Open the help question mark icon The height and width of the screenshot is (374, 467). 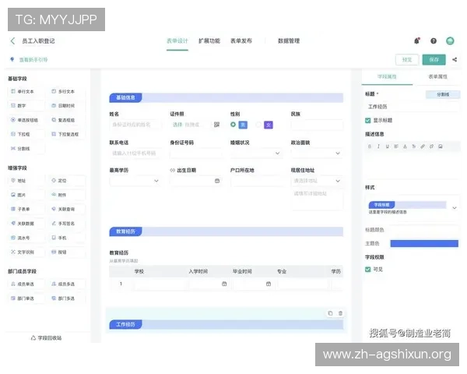(x=434, y=41)
